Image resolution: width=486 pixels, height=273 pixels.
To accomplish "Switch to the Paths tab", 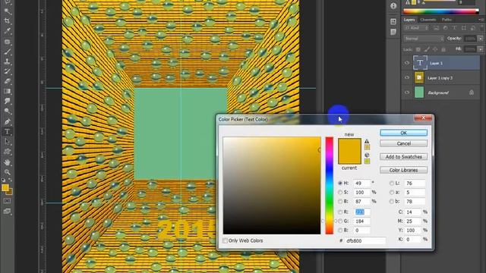I will tap(447, 20).
